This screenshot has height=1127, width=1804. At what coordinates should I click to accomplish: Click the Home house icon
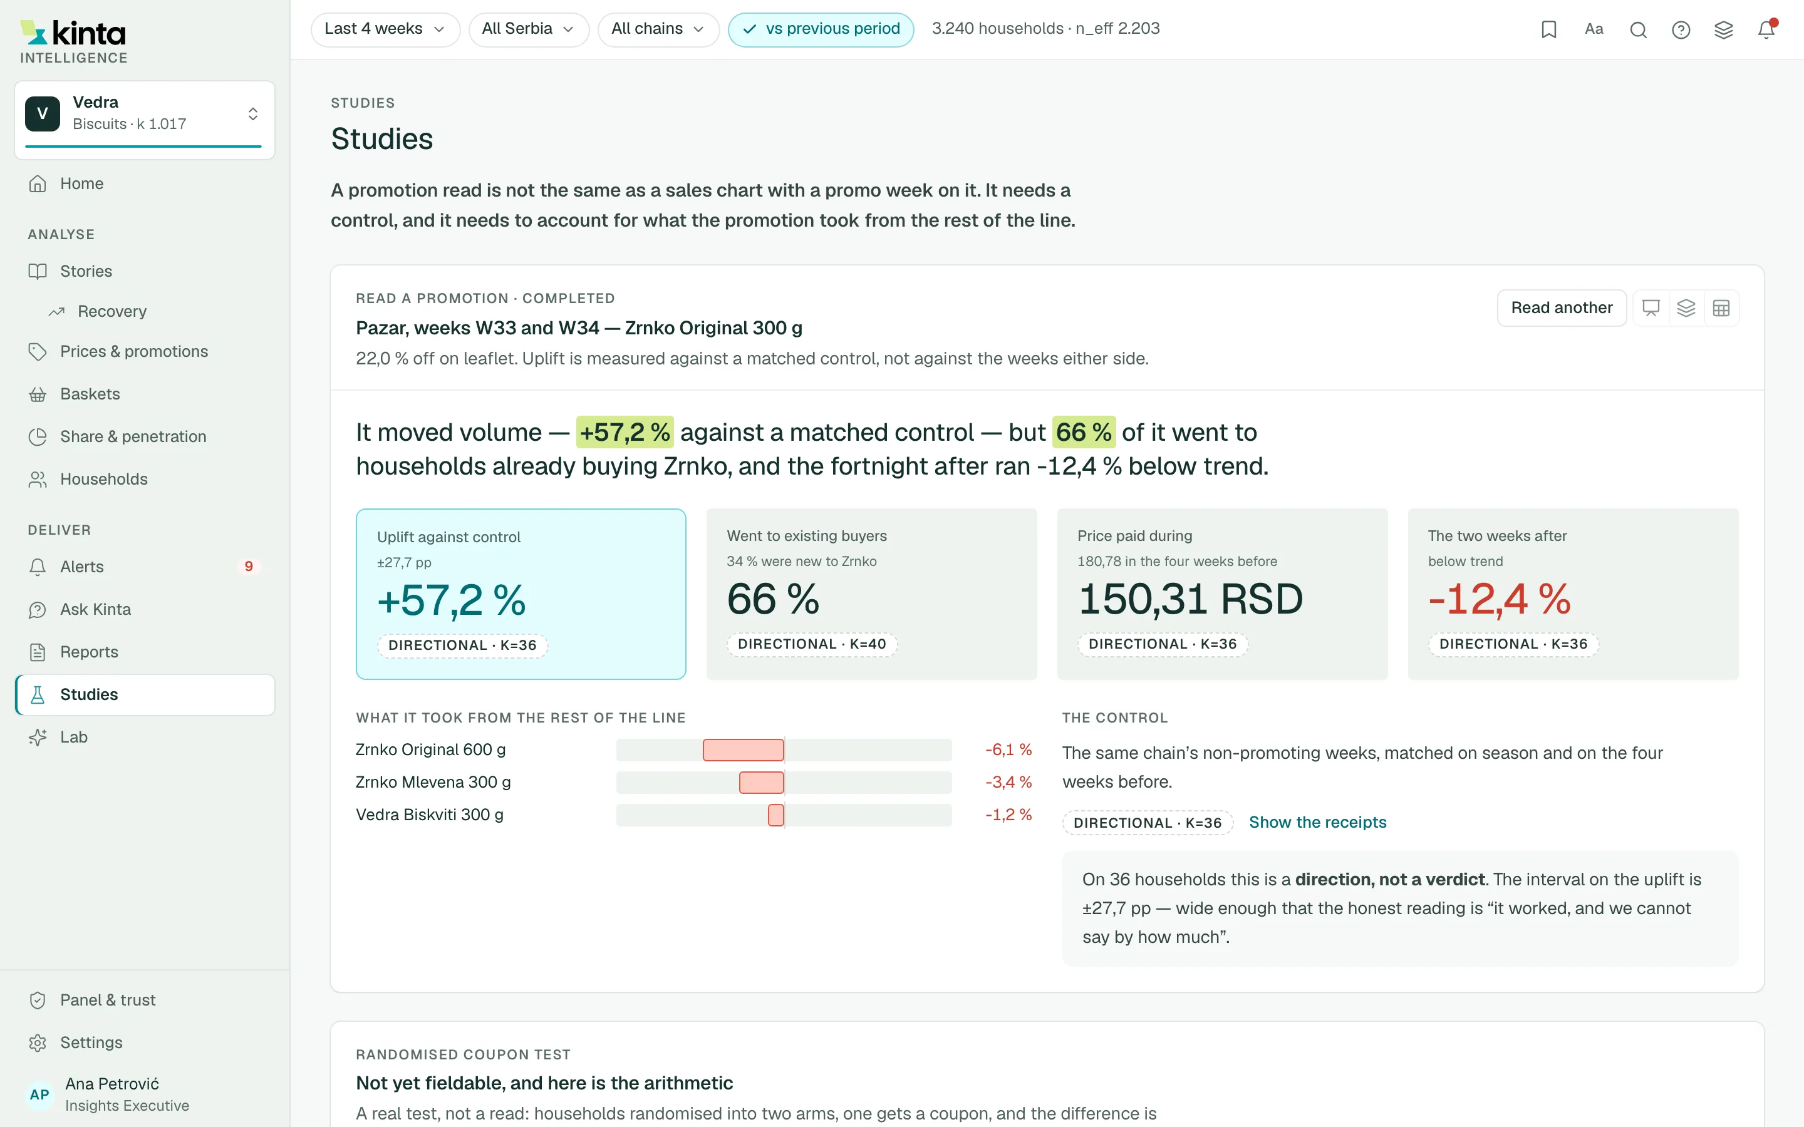coord(38,184)
